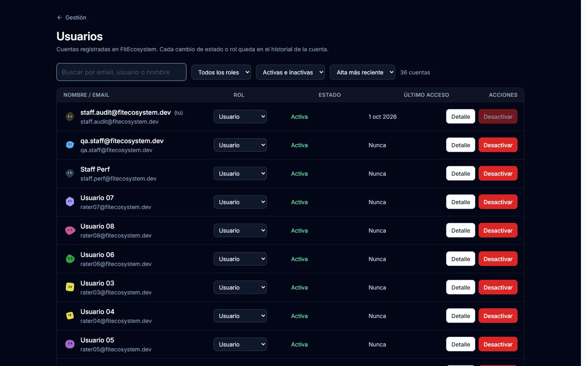Open Detalle for Usuario 08

pos(461,231)
